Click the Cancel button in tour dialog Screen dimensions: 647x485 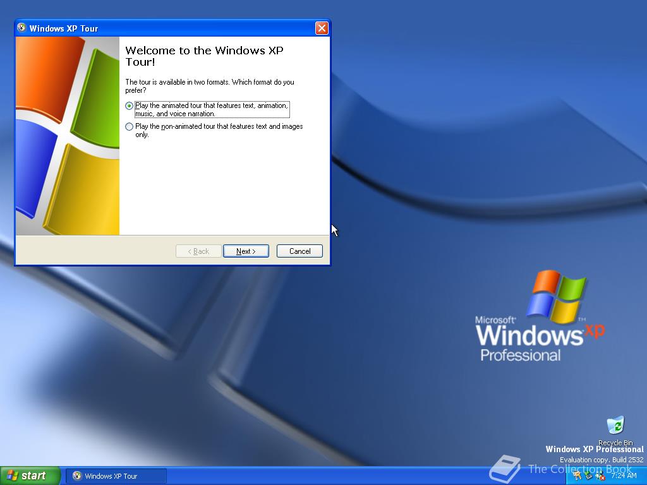coord(299,251)
